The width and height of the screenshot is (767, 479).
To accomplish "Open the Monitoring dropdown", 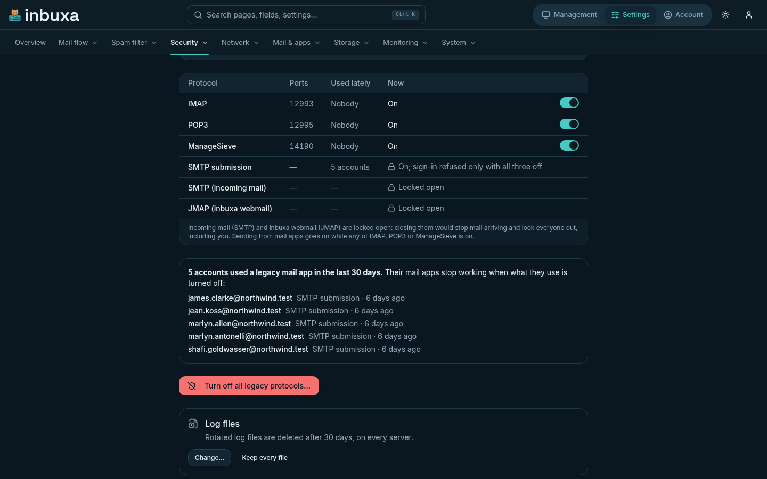I will (x=405, y=43).
